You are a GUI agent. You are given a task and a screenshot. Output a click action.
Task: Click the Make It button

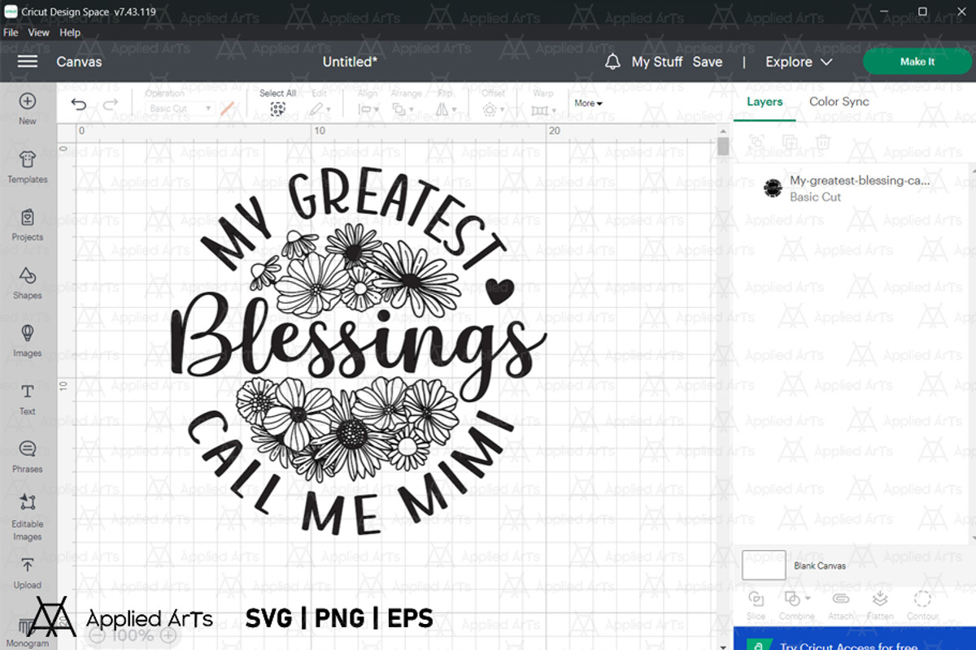(917, 62)
